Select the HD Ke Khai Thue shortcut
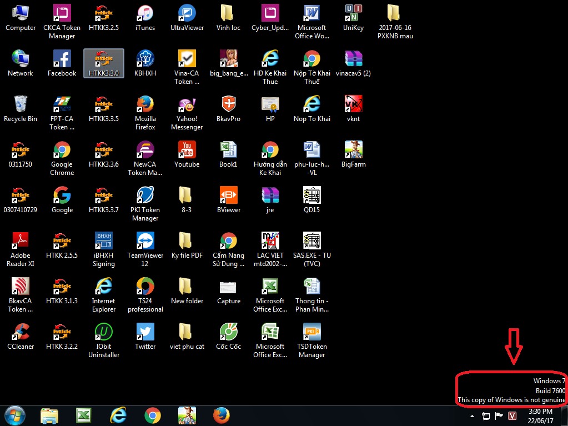The width and height of the screenshot is (568, 426). 270,67
